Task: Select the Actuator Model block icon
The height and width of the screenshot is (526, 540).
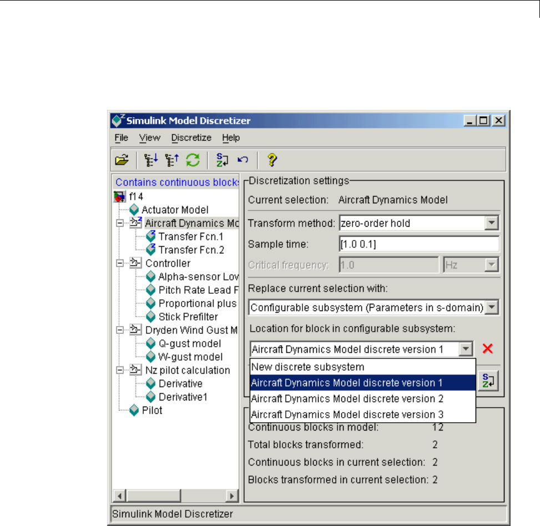Action: coord(134,209)
